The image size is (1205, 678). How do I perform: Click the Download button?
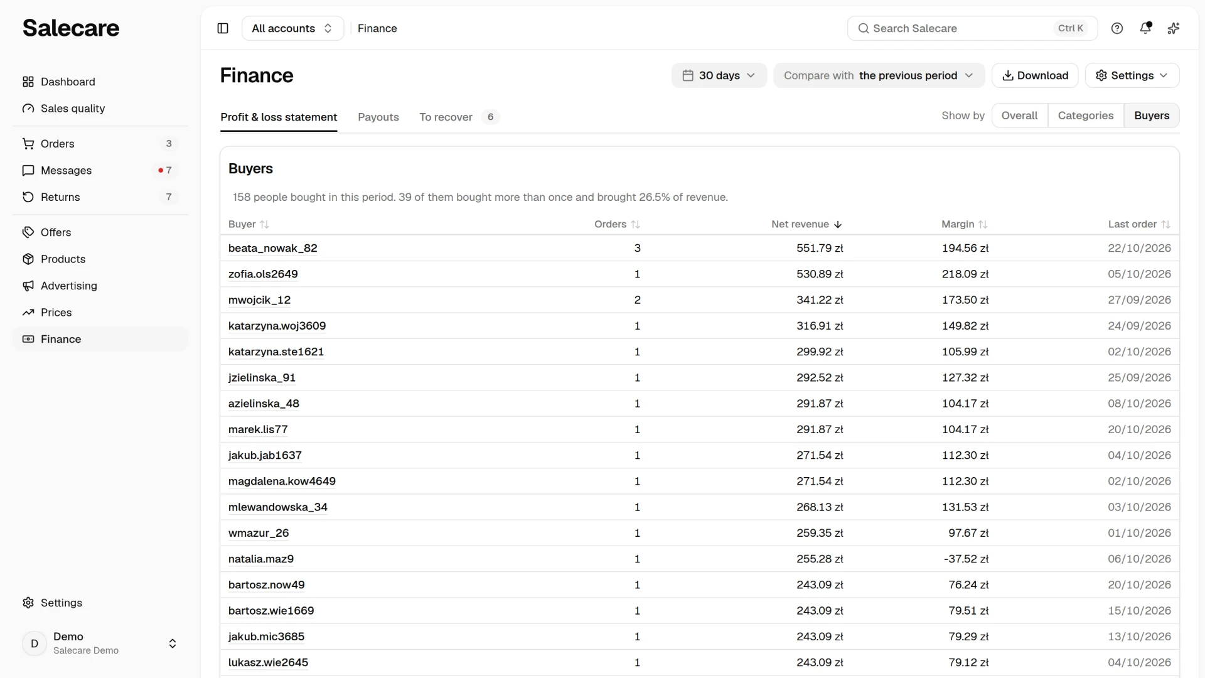pos(1035,75)
